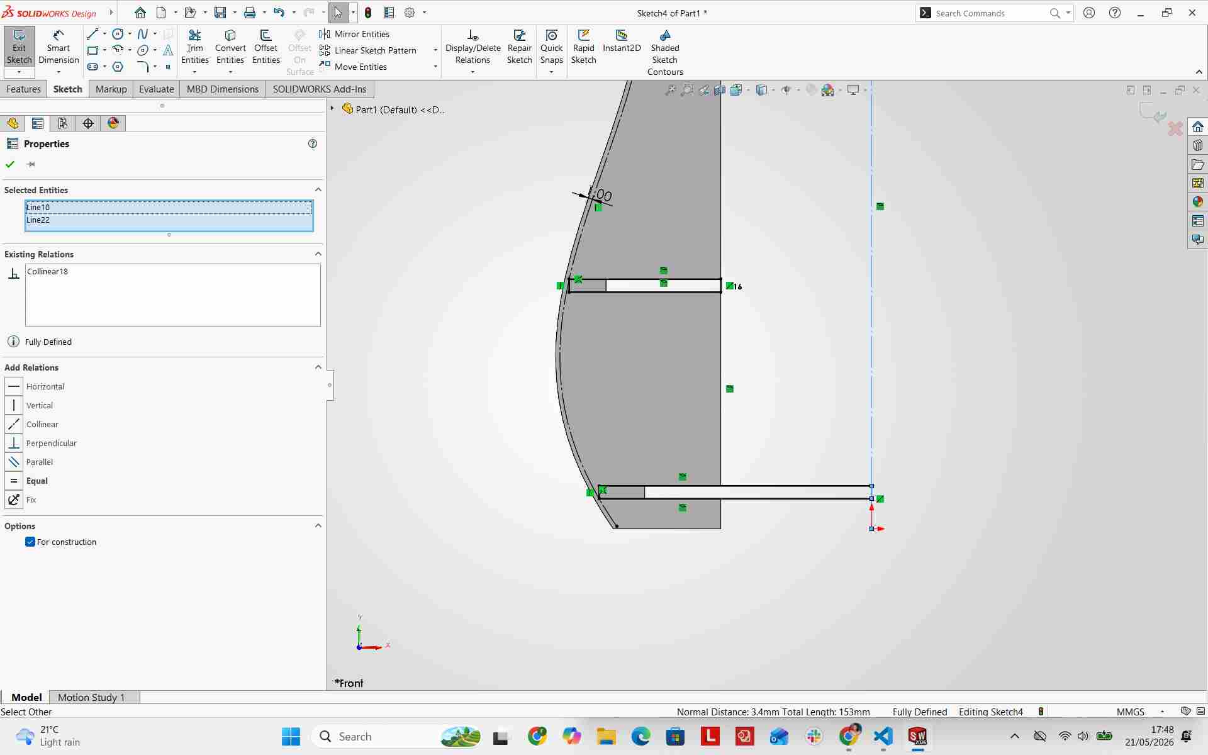Open the MMGS unit system dropdown

pos(1162,712)
